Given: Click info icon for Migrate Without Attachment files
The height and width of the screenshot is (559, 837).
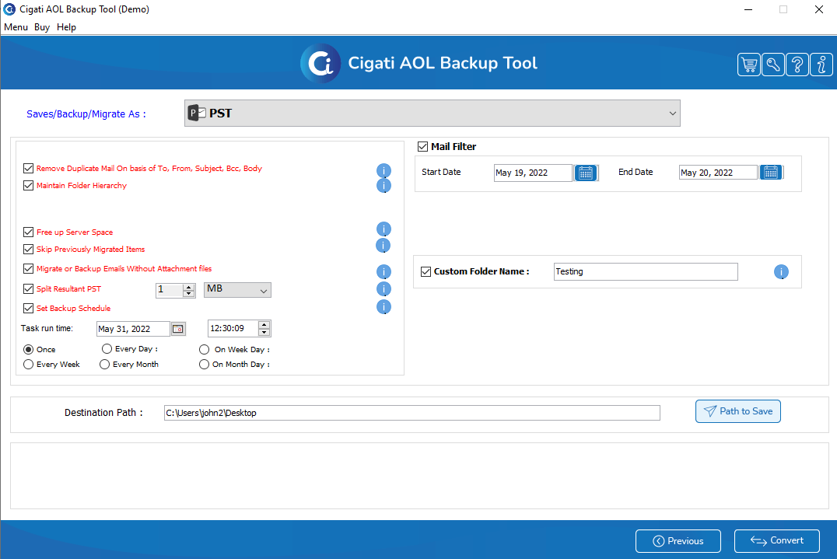Looking at the screenshot, I should coord(383,272).
